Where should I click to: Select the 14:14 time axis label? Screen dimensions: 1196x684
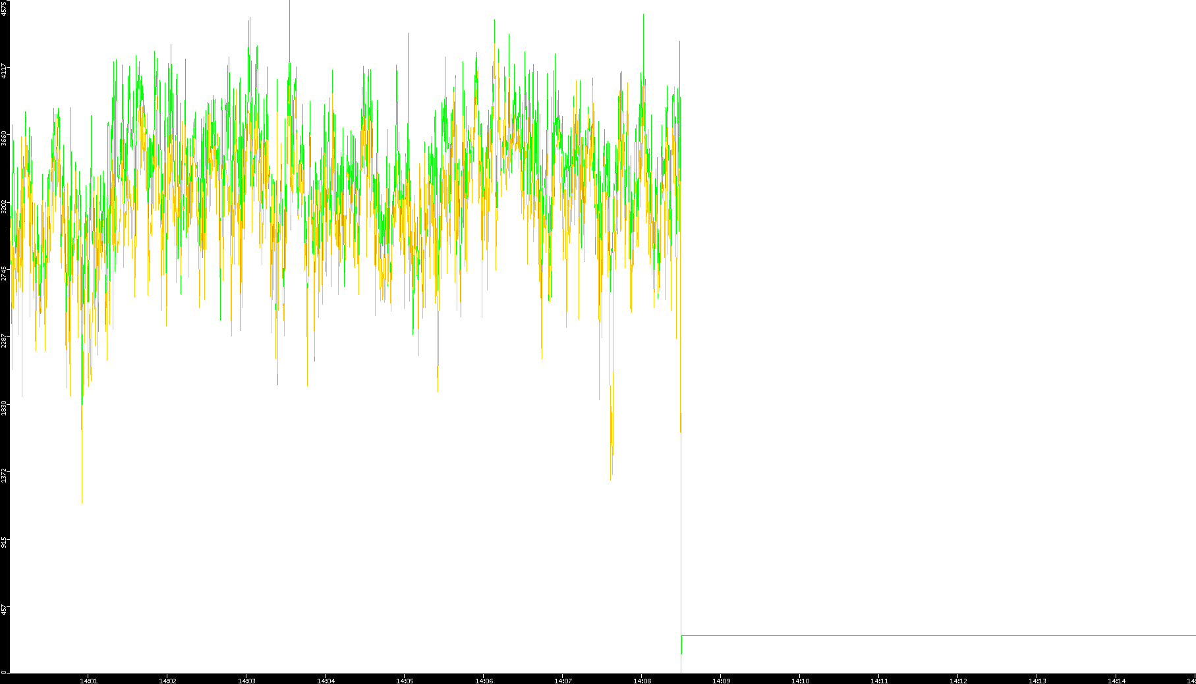click(1116, 681)
